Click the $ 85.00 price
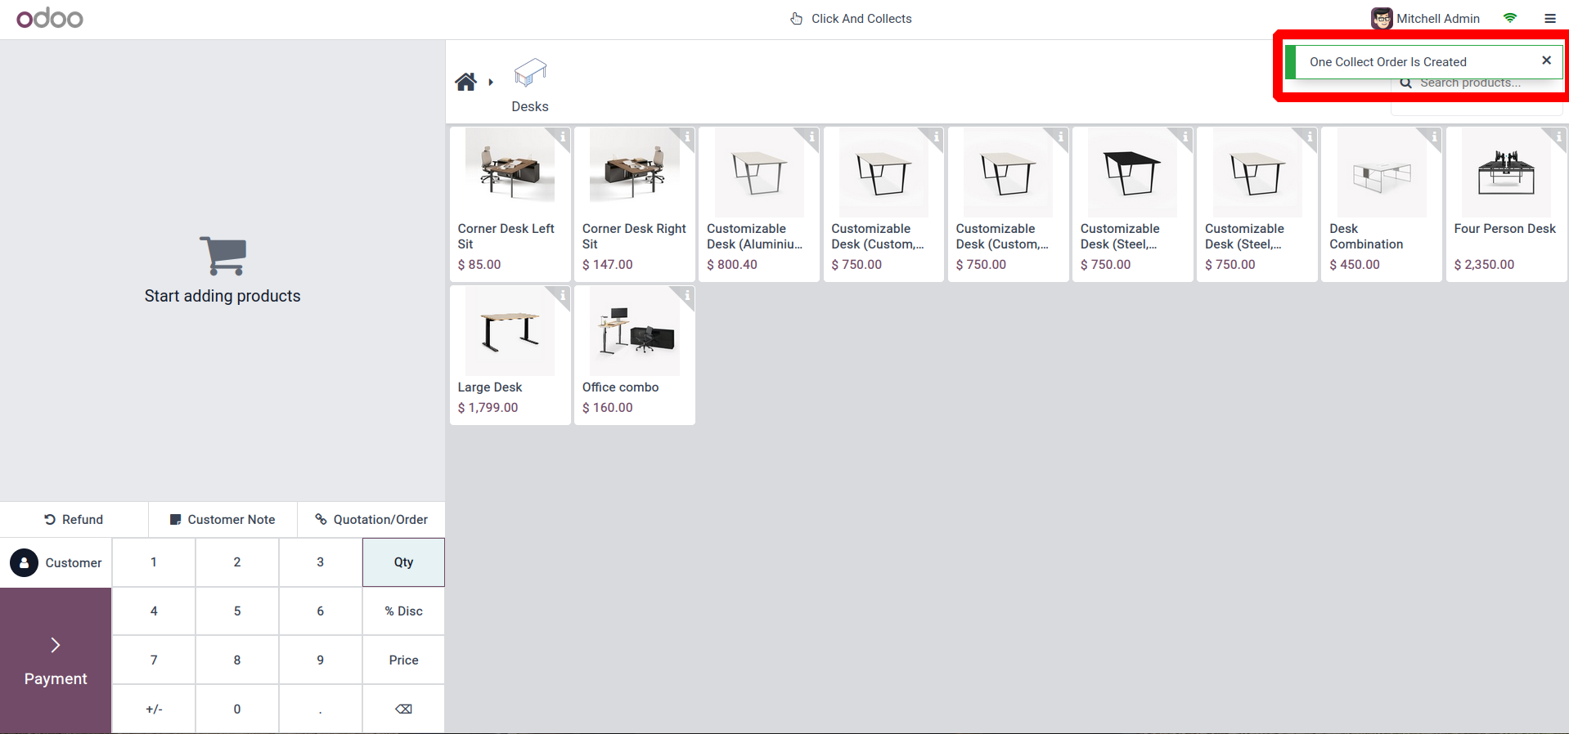This screenshot has height=734, width=1569. point(479,265)
